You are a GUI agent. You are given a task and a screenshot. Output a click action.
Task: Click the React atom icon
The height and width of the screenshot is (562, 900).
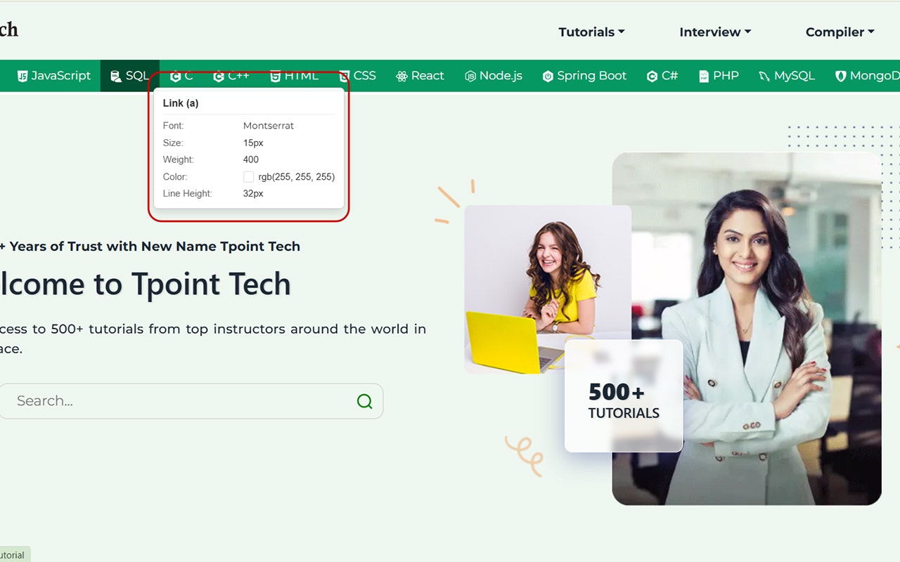[x=401, y=76]
